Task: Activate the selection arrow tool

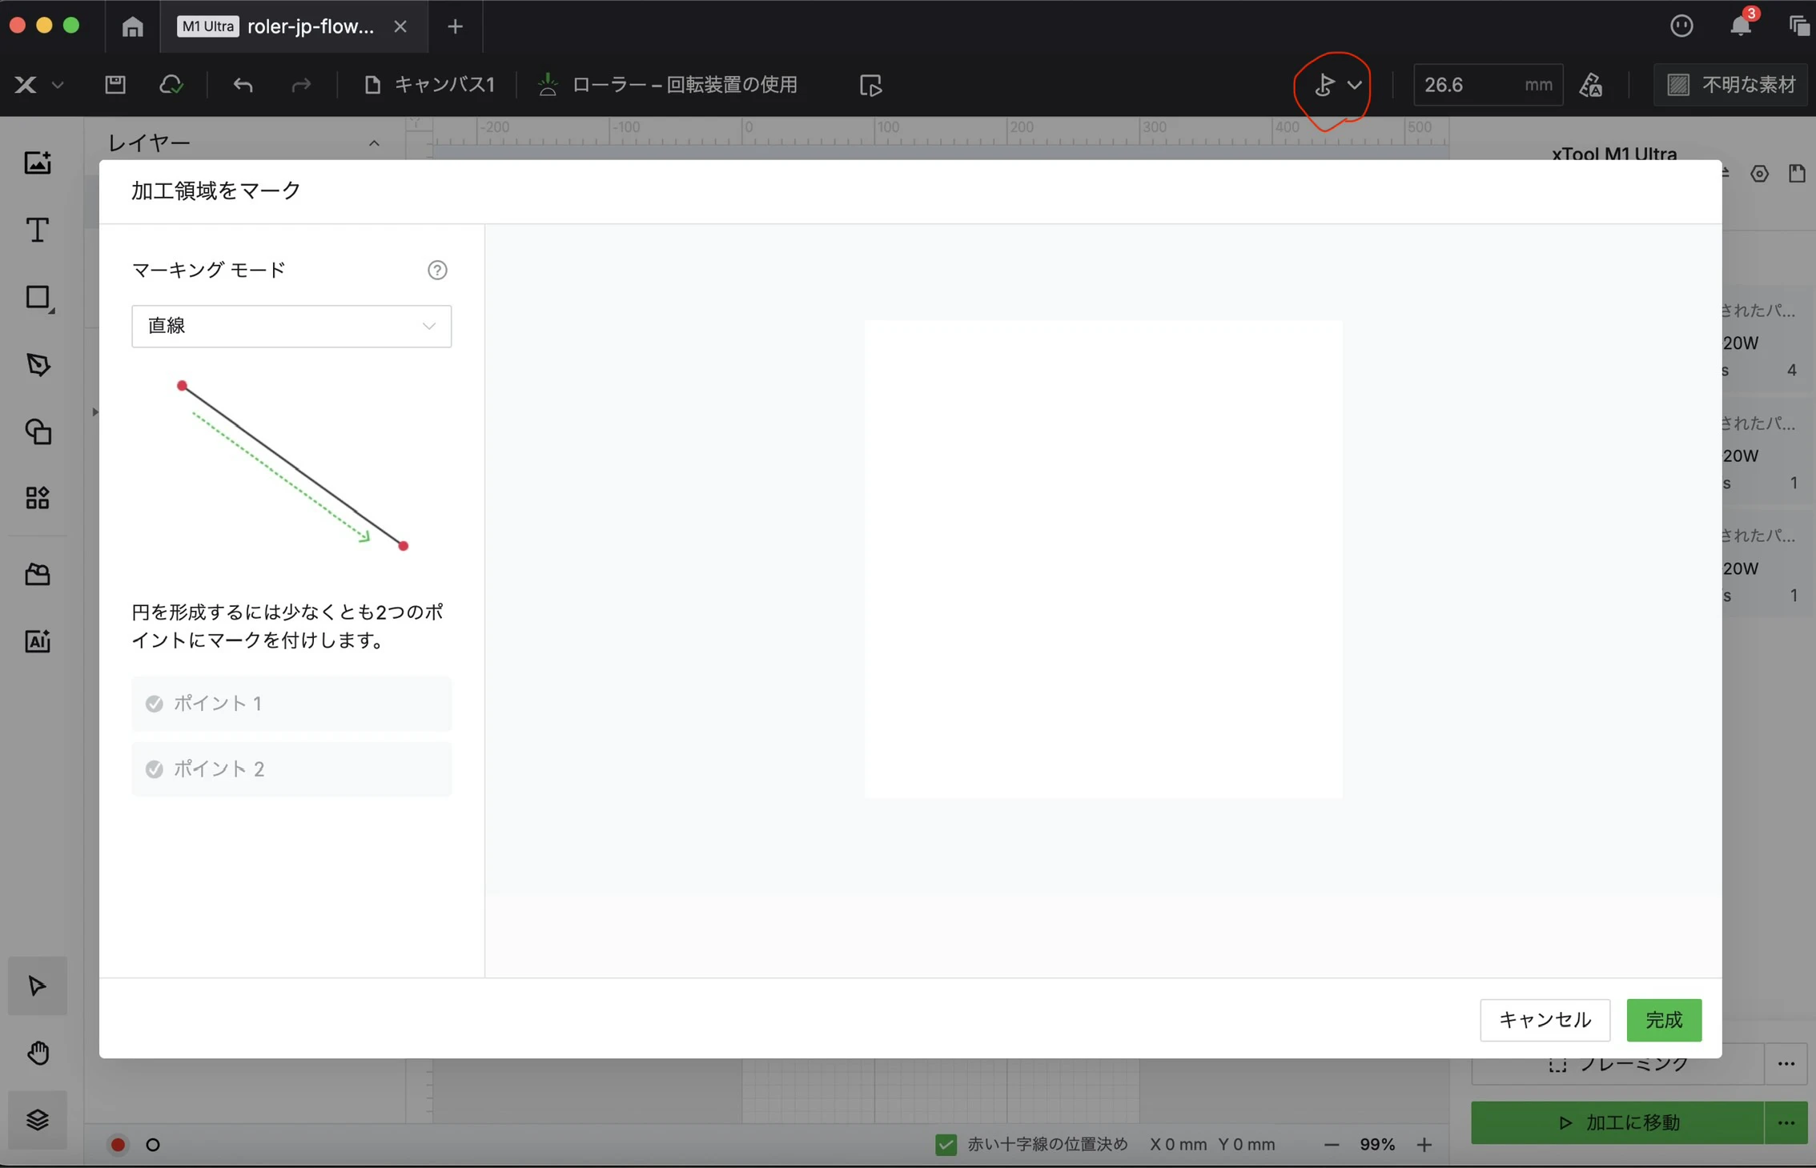Action: click(38, 986)
